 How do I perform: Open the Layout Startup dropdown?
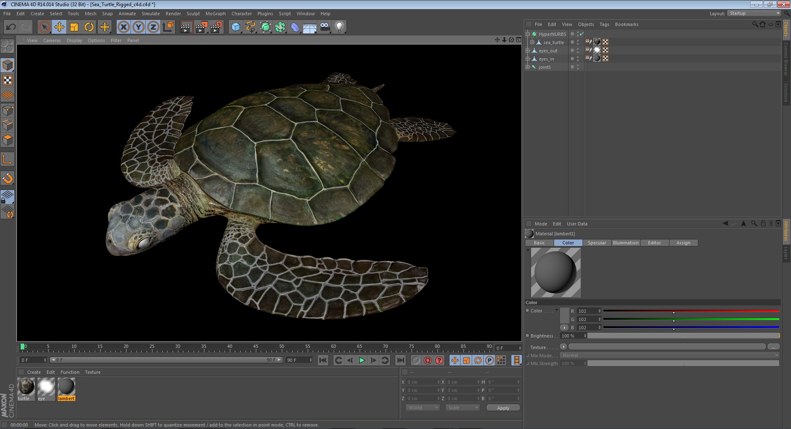point(754,13)
